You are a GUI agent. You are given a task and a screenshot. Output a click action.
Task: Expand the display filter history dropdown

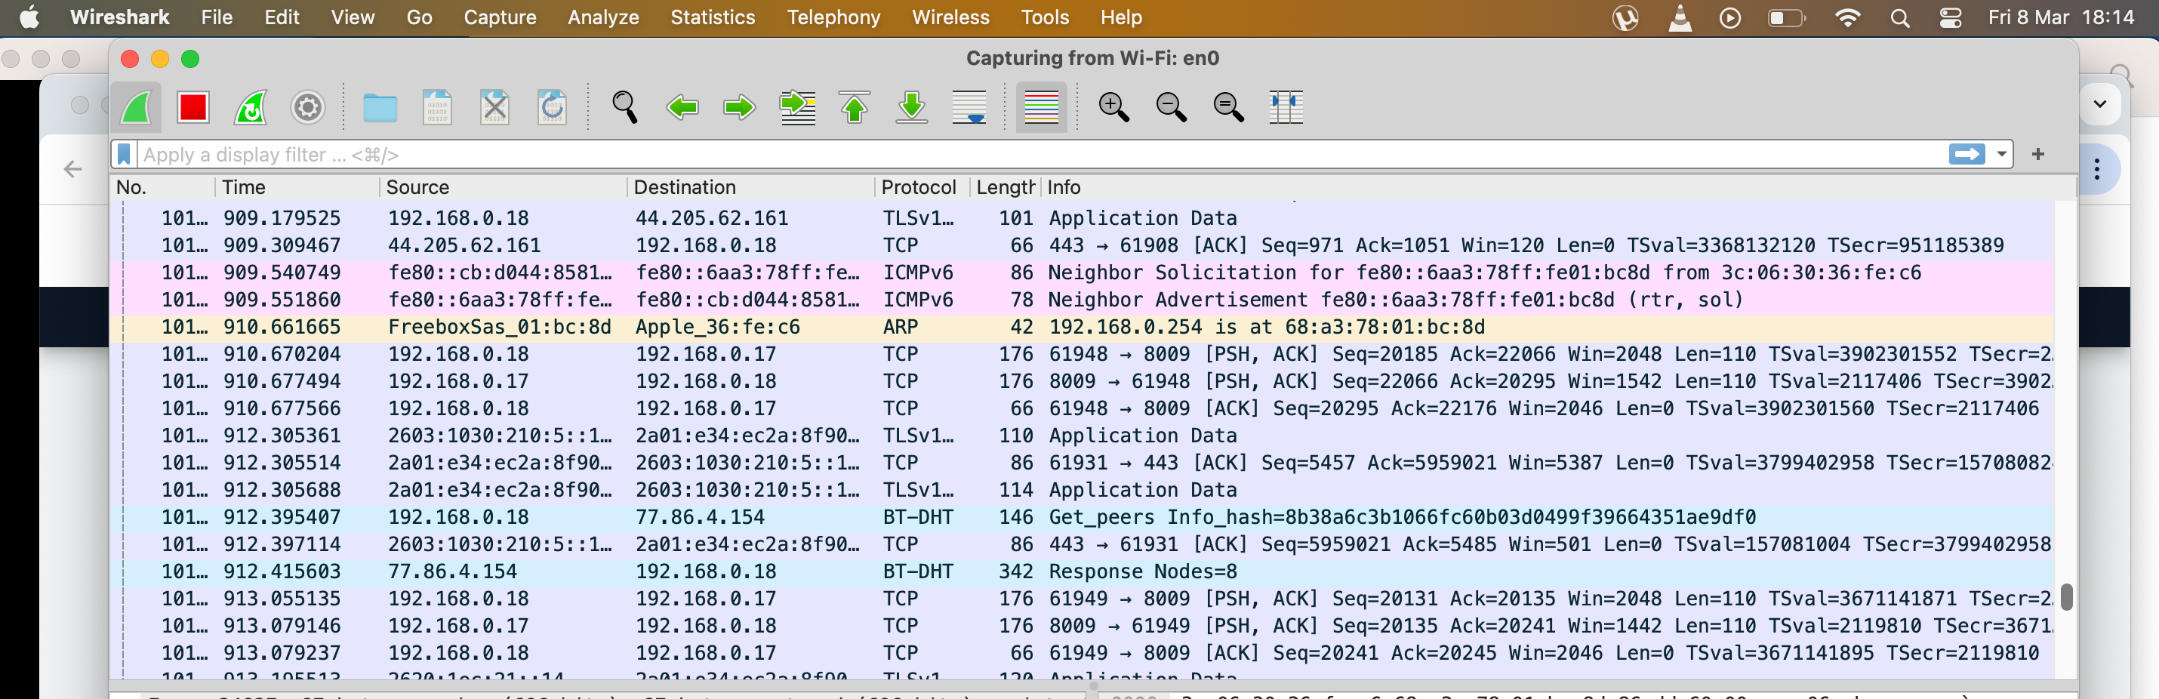[2001, 154]
